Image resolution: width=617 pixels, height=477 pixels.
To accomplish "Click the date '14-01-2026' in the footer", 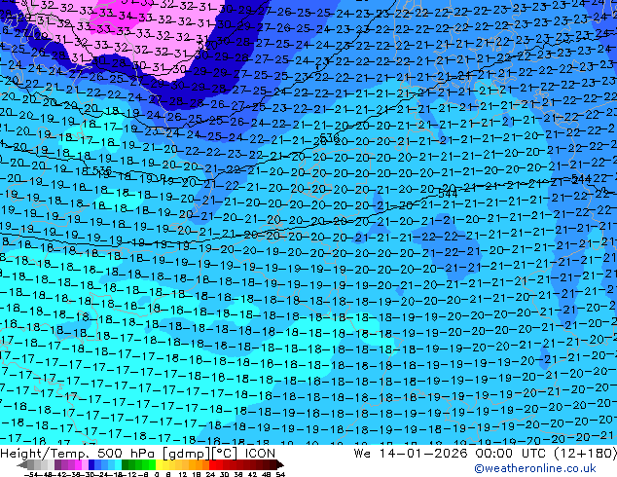I will 423,454.
